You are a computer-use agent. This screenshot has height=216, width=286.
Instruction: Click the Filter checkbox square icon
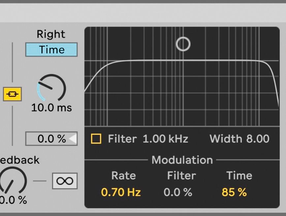(x=95, y=139)
